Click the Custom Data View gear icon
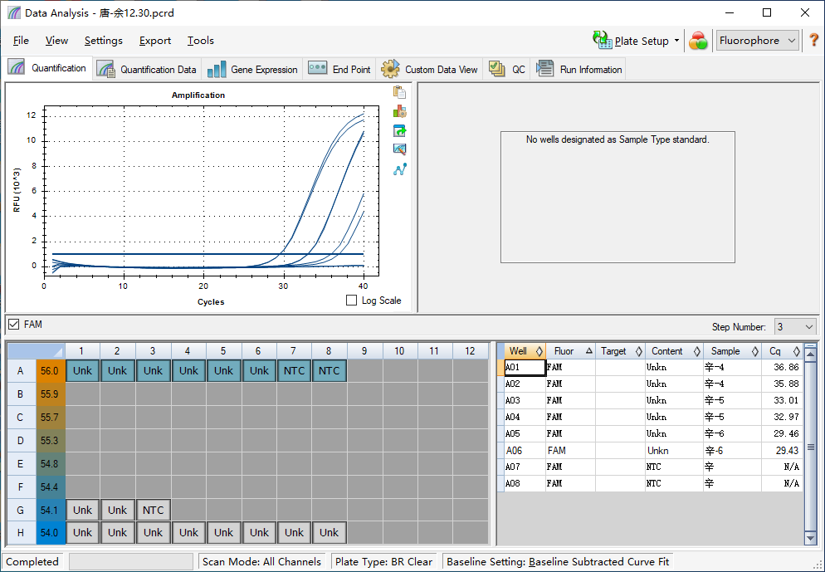The image size is (825, 572). pos(390,69)
